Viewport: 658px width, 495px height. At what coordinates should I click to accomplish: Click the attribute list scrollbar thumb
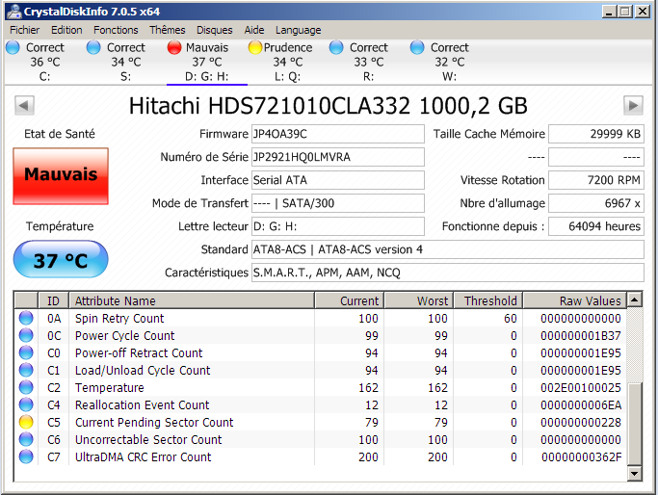[635, 424]
